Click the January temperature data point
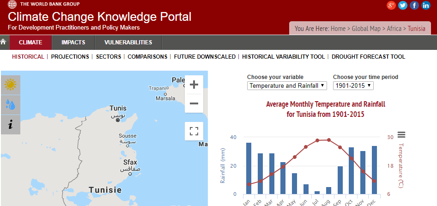437x206 pixels. point(249,184)
